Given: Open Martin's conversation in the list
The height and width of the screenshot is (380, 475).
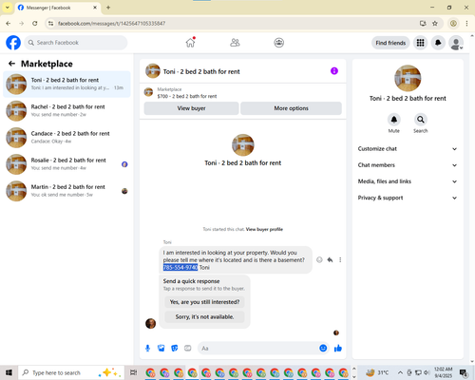Looking at the screenshot, I should click(66, 191).
